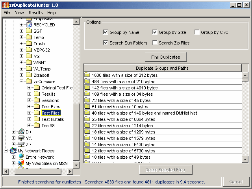Click the folder tree scroll down arrow
The height and width of the screenshot is (189, 252).
point(76,165)
